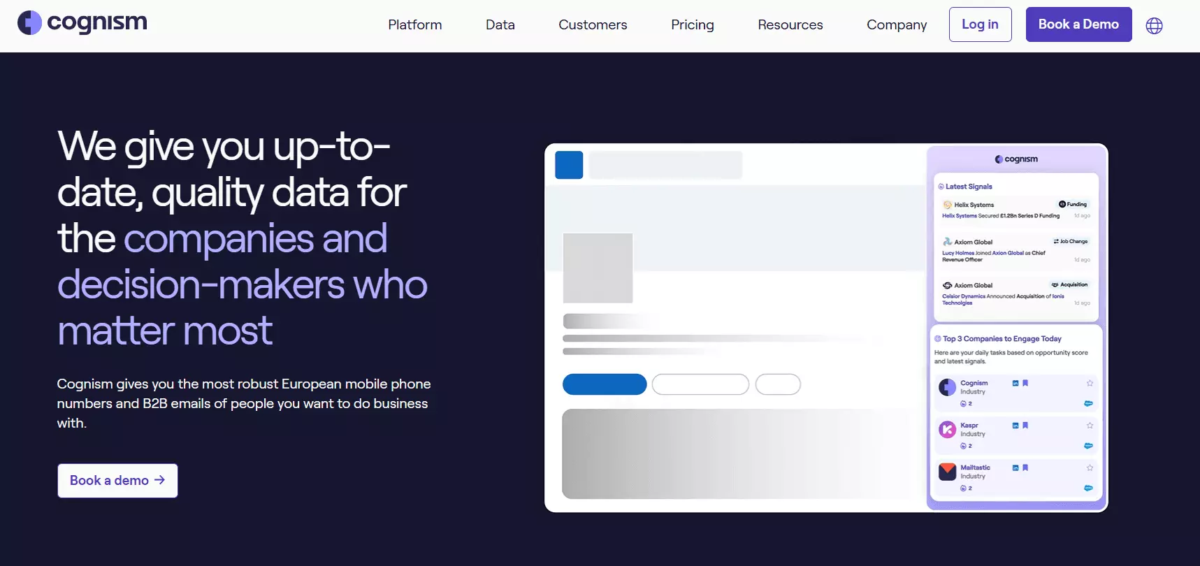
Task: Click the Cognism logo in the header
Action: tap(82, 23)
